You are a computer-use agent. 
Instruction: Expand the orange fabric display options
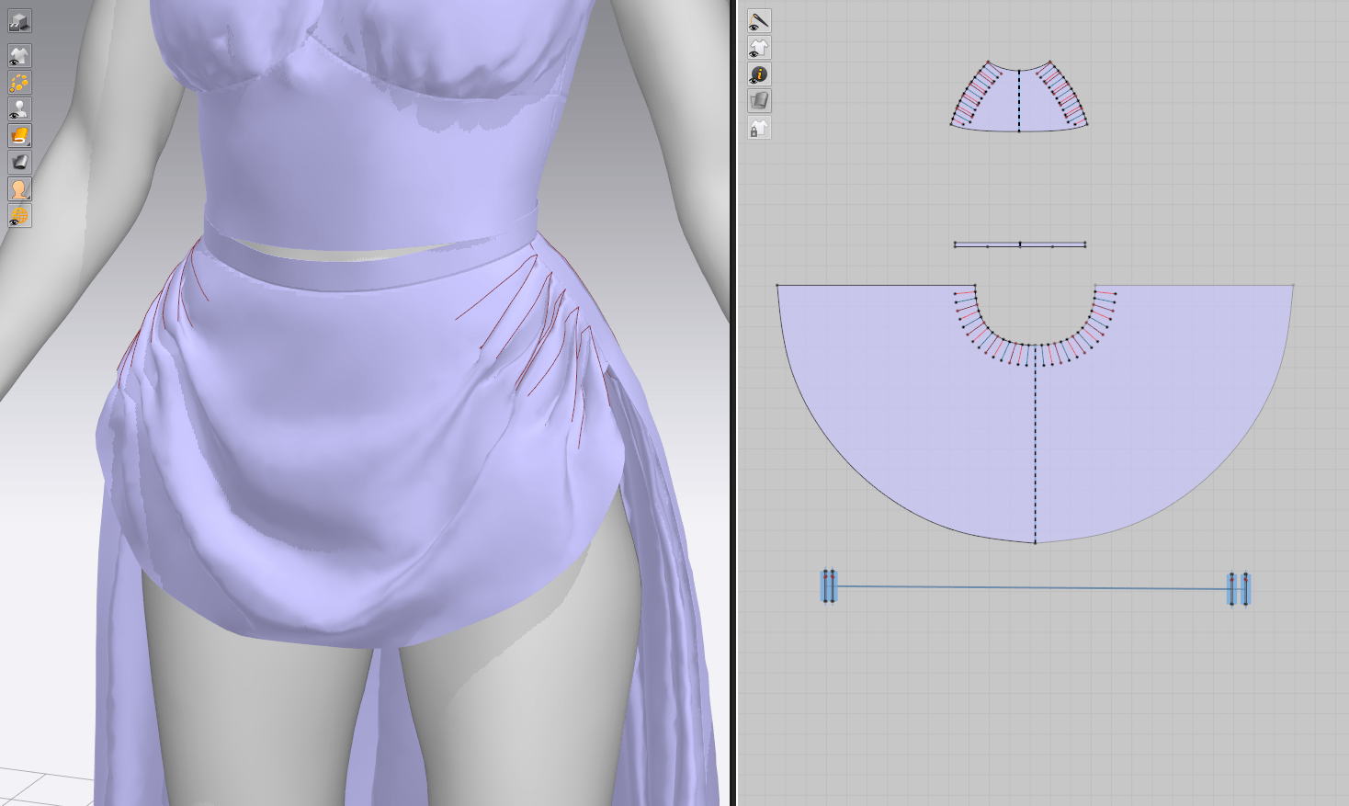pyautogui.click(x=19, y=136)
